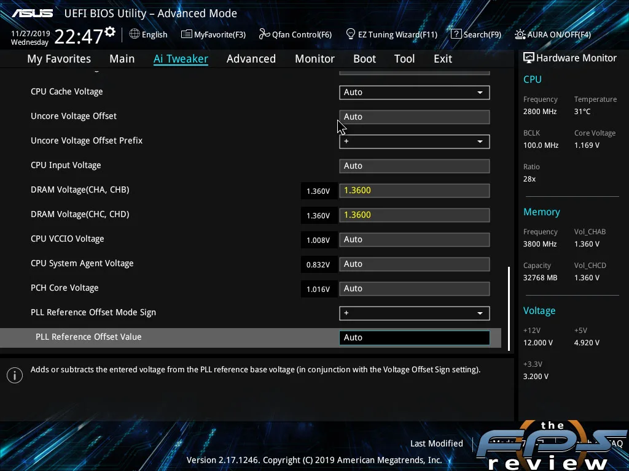The width and height of the screenshot is (629, 471).
Task: Select Uncore Voltage Offset Prefix label
Action: click(x=87, y=140)
